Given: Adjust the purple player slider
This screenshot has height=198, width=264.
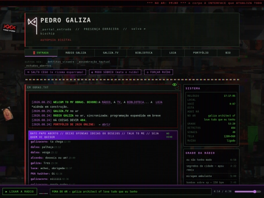Looking at the screenshot, I should coord(248,192).
